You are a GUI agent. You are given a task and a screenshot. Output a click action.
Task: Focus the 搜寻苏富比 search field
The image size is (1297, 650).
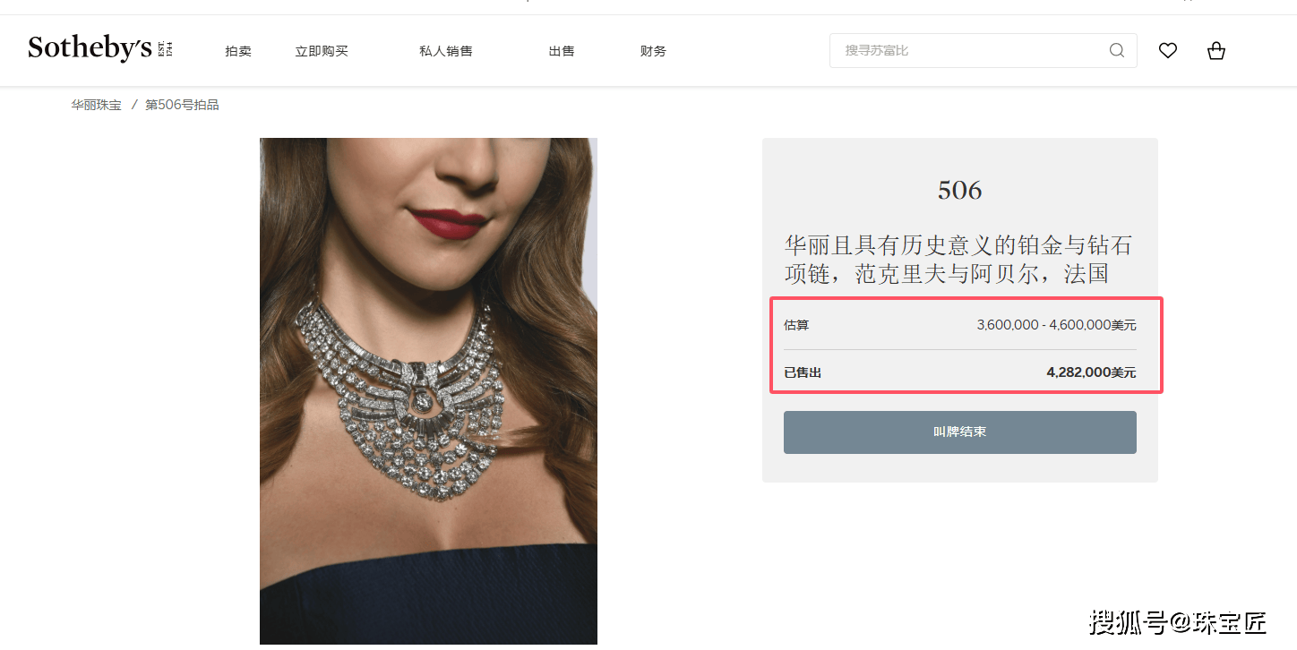pyautogui.click(x=983, y=50)
